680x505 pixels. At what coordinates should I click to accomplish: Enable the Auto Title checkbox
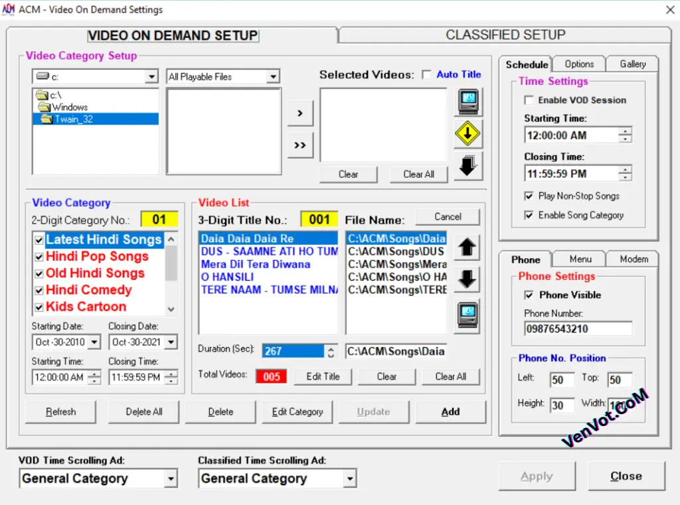point(426,74)
